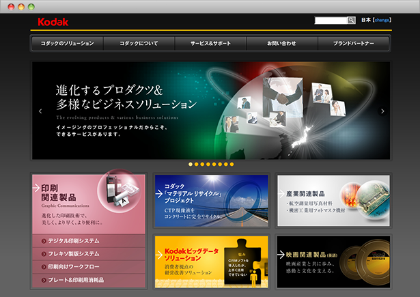
Task: Select the eighth carousel dot
Action: click(x=232, y=164)
